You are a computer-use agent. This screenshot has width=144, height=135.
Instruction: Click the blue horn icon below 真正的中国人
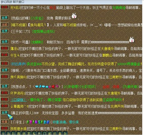(x=10, y=117)
